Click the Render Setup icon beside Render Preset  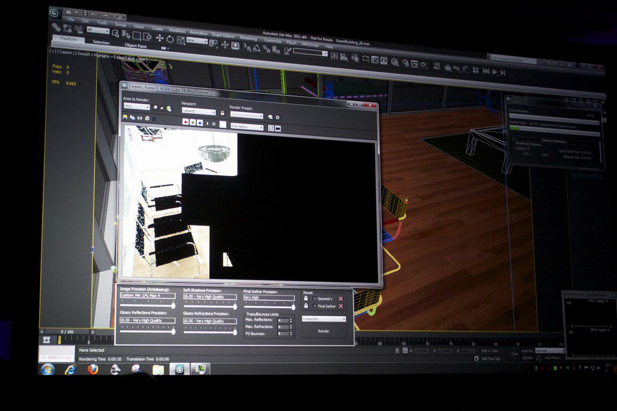point(270,117)
